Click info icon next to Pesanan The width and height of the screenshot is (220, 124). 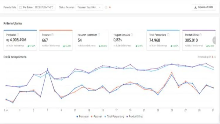tap(52, 35)
